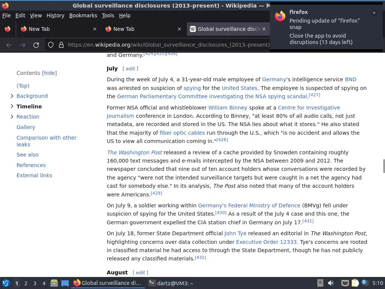Screen dimensions: 385x289
Task: Switch to the first New Tab
Action: click(x=58, y=29)
